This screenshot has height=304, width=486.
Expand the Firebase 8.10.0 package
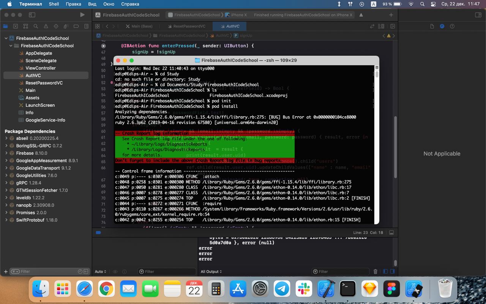pos(6,153)
